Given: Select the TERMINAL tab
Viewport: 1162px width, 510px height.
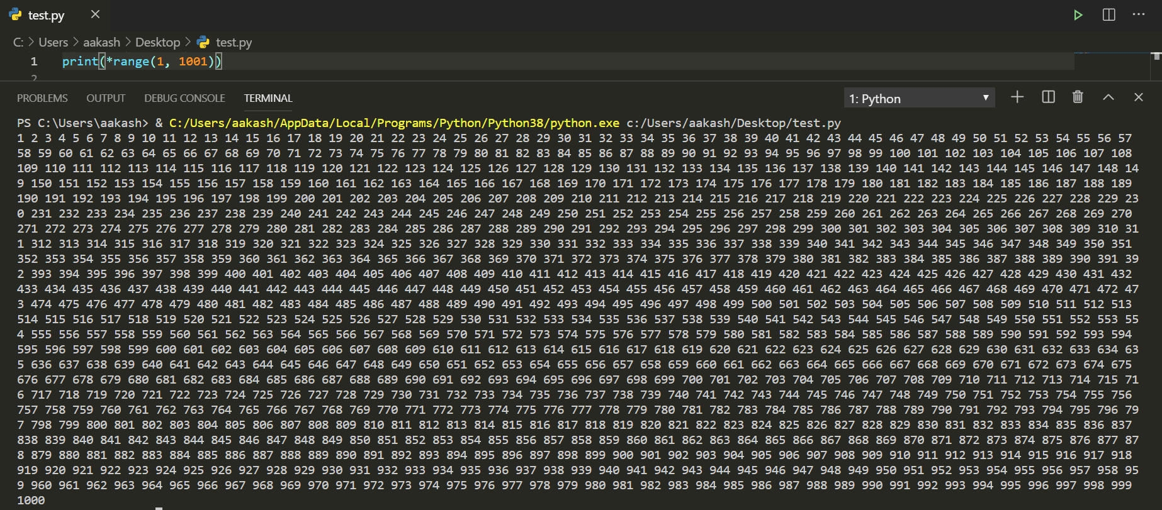Looking at the screenshot, I should tap(268, 98).
